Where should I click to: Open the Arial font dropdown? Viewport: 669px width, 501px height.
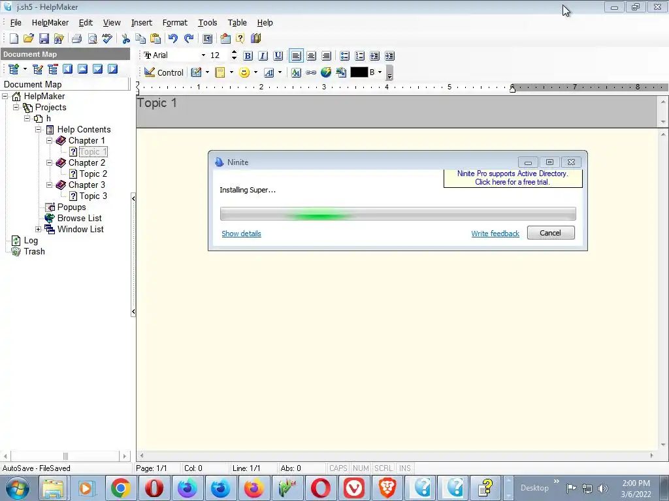coord(204,55)
